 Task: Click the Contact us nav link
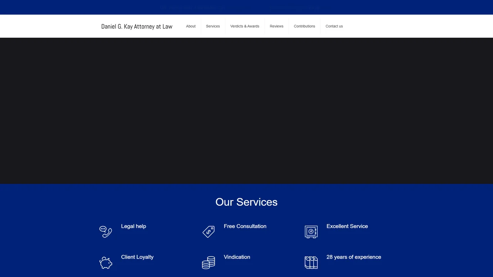click(x=334, y=26)
